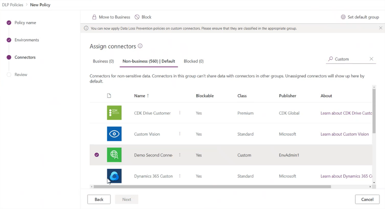Switch to Non-business (560) Default tab
Viewport: 385px width, 209px height.
point(149,61)
